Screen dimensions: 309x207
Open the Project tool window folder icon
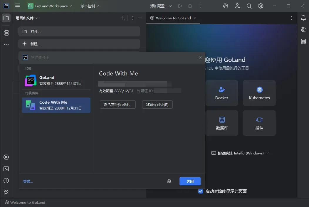[x=6, y=18]
